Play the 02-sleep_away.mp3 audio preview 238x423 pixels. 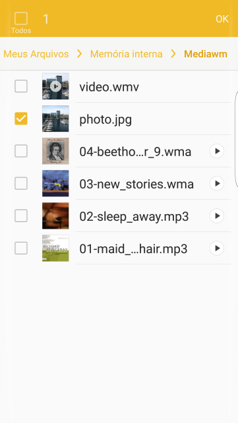(217, 216)
